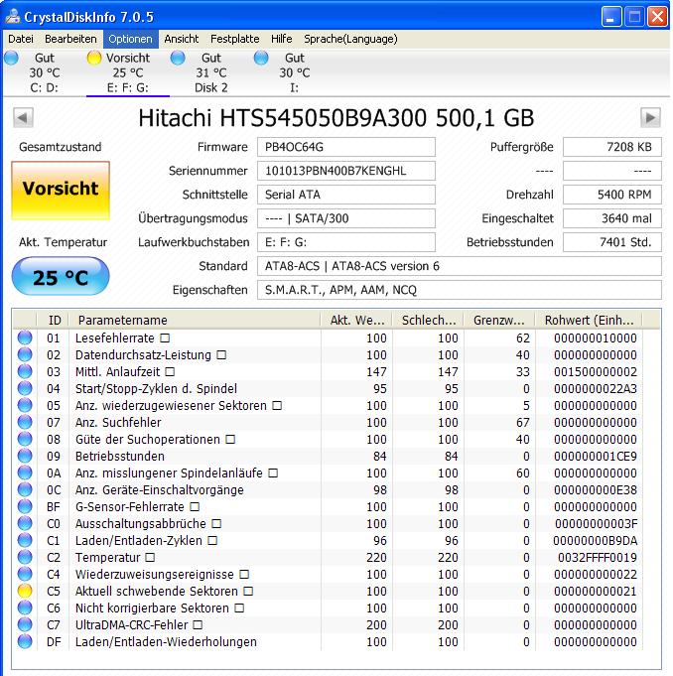673x676 pixels.
Task: Click the Übertragungsmodus field SATA/300
Action: (346, 218)
